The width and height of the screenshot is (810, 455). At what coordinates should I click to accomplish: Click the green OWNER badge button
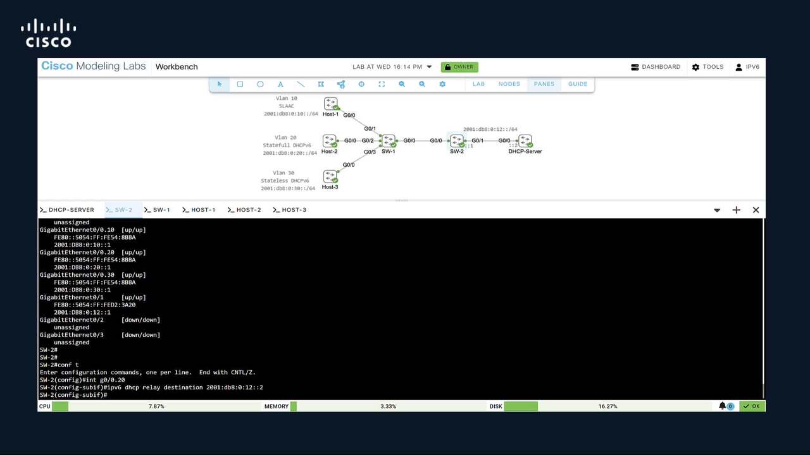(459, 67)
